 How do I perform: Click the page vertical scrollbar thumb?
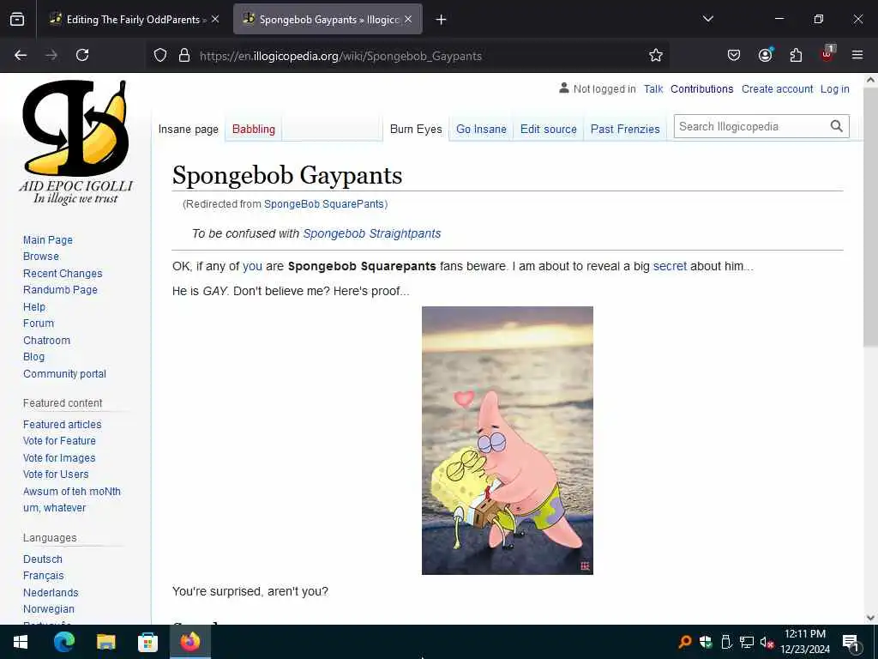pos(870,217)
